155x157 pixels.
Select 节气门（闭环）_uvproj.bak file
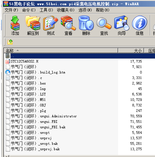click(35, 149)
